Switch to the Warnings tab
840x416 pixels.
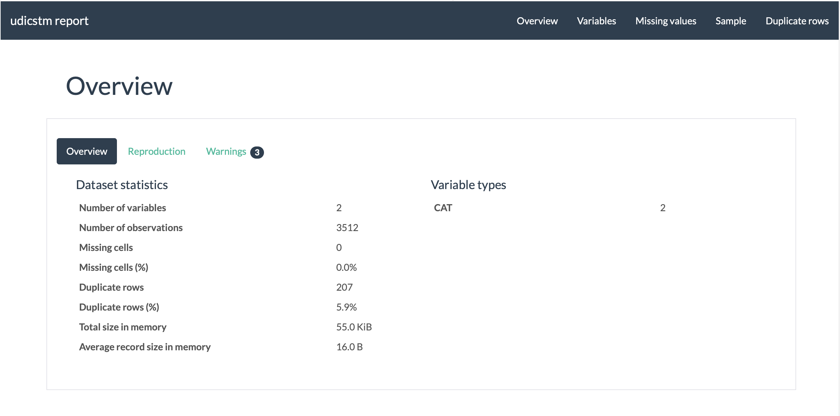coord(226,151)
